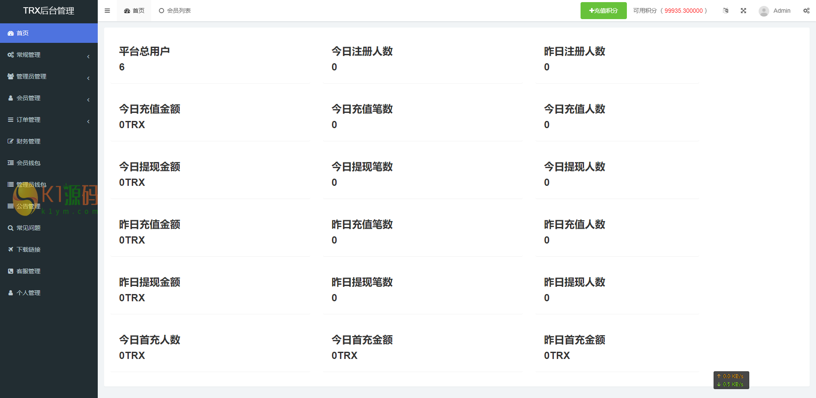Click the TRX后台管理 logo title

point(48,11)
